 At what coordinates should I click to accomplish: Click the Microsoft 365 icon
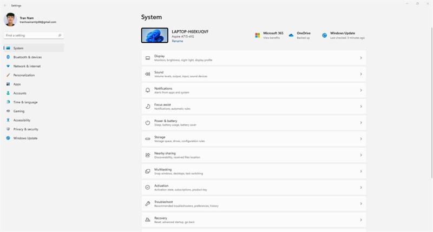click(x=258, y=35)
